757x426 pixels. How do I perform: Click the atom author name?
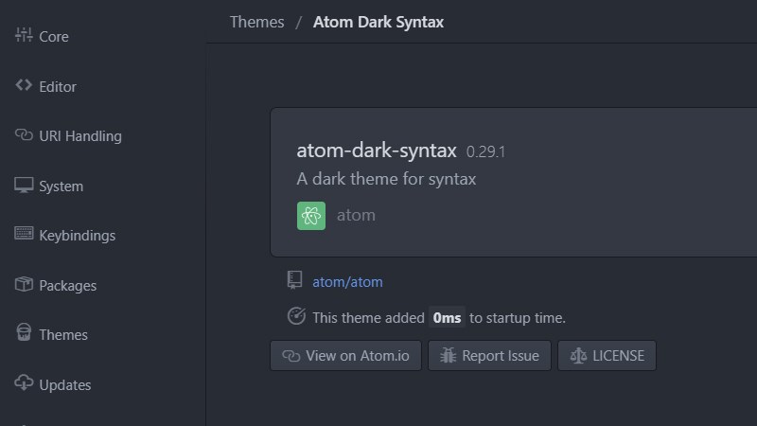point(356,215)
